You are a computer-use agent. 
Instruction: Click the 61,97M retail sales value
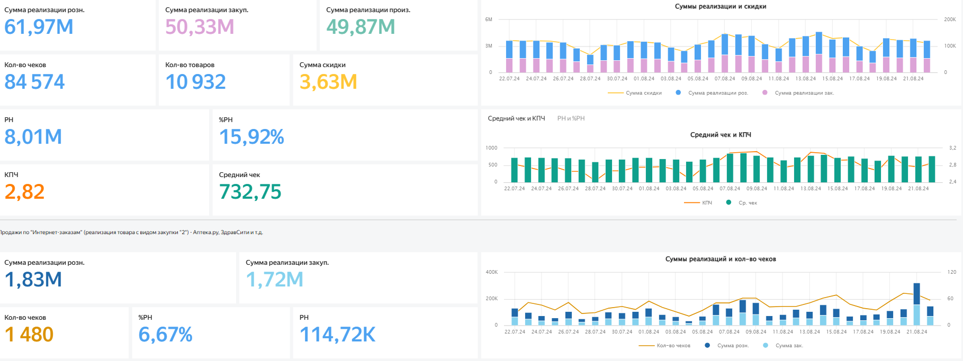click(39, 27)
